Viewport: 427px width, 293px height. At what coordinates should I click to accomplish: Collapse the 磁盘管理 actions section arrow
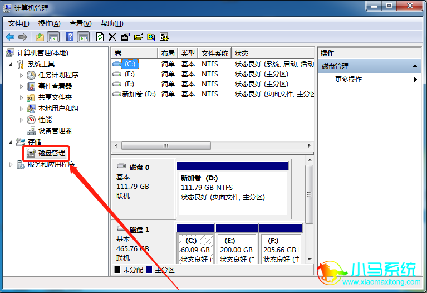(x=415, y=66)
